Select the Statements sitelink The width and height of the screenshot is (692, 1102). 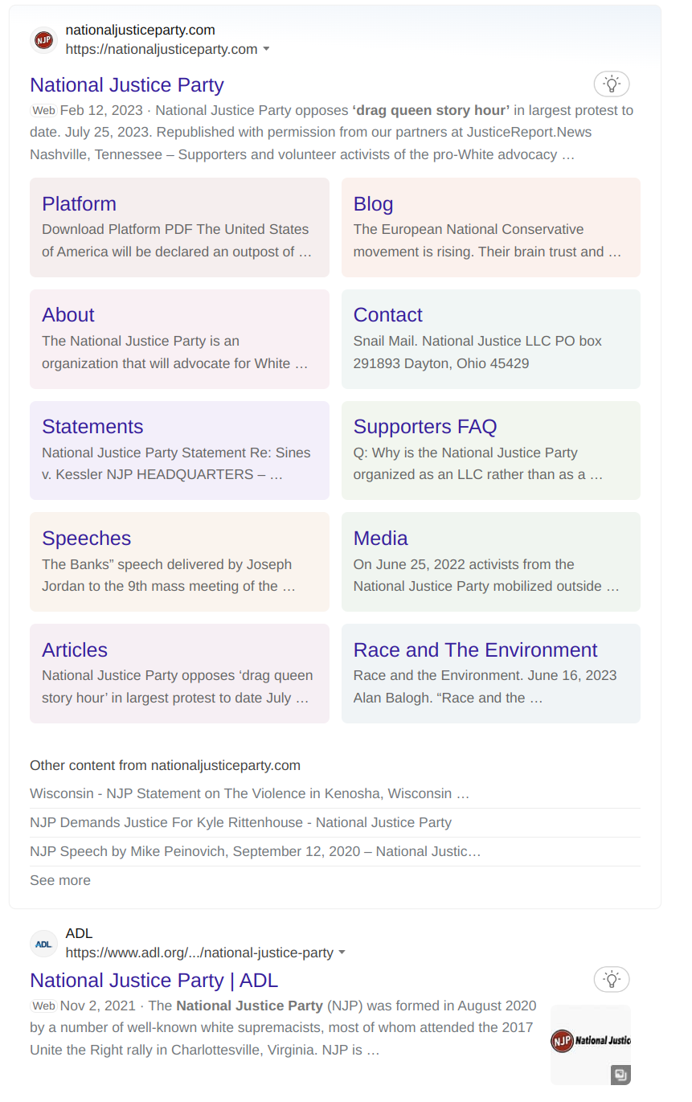[92, 427]
